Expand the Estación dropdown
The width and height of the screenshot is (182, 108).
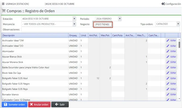pos(74,19)
